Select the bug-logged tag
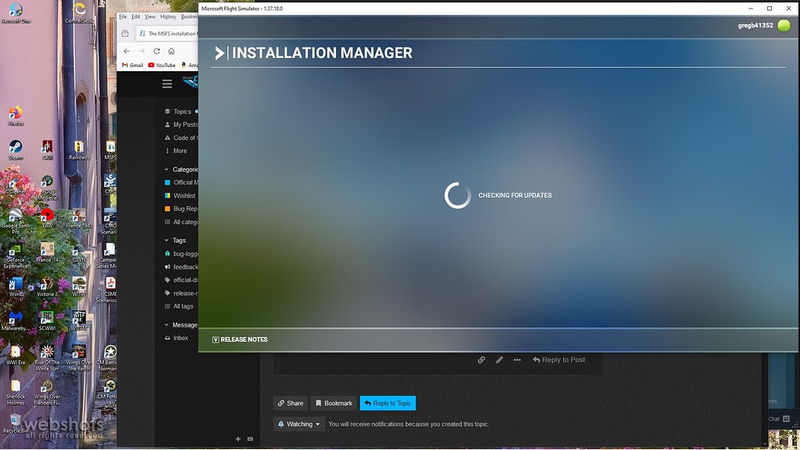Screen dimensions: 800x450 click(x=181, y=253)
